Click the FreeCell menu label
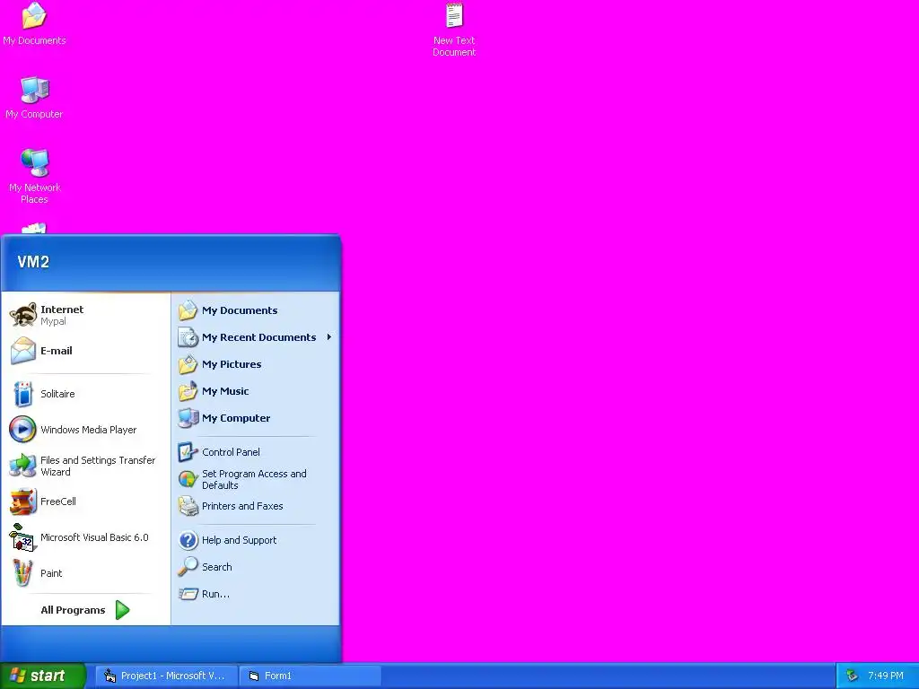 (x=58, y=501)
